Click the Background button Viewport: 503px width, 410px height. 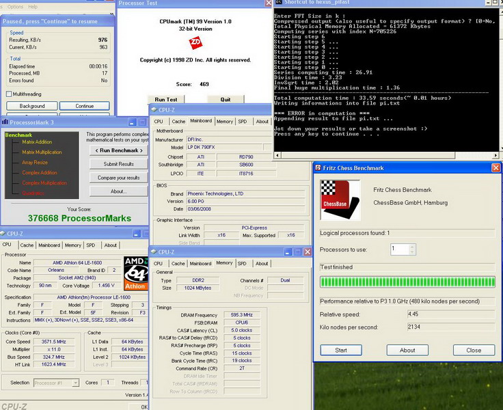[x=32, y=106]
